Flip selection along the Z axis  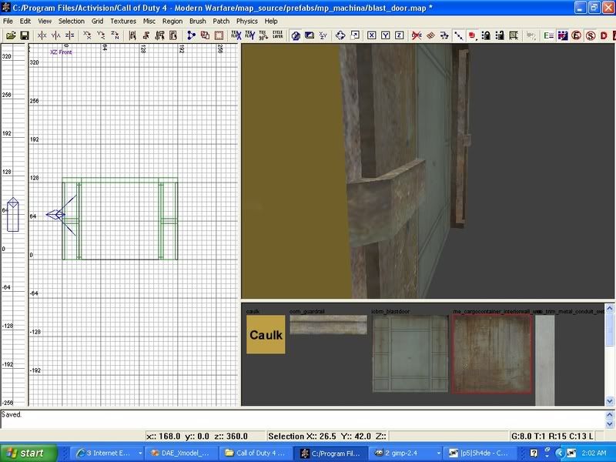point(69,35)
